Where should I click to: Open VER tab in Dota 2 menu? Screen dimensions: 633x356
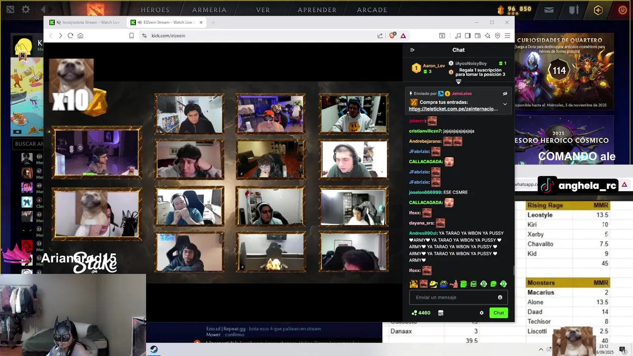point(263,10)
